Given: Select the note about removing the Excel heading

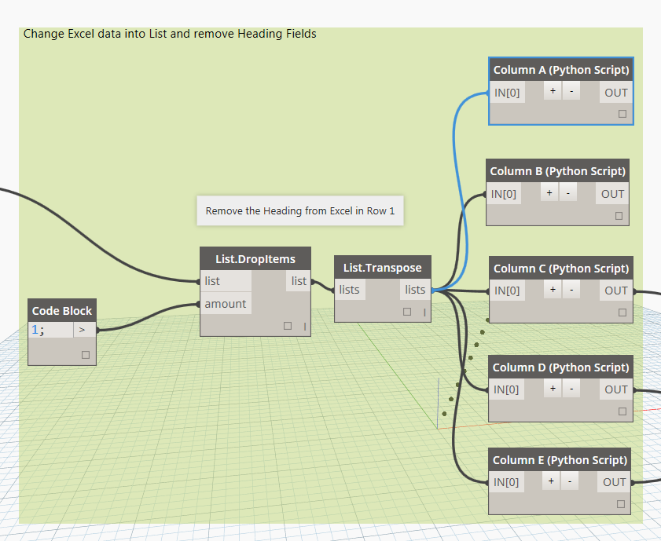Looking at the screenshot, I should pyautogui.click(x=300, y=211).
